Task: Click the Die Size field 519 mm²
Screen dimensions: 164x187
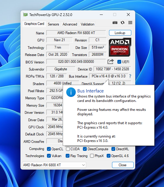Action: tap(97, 47)
